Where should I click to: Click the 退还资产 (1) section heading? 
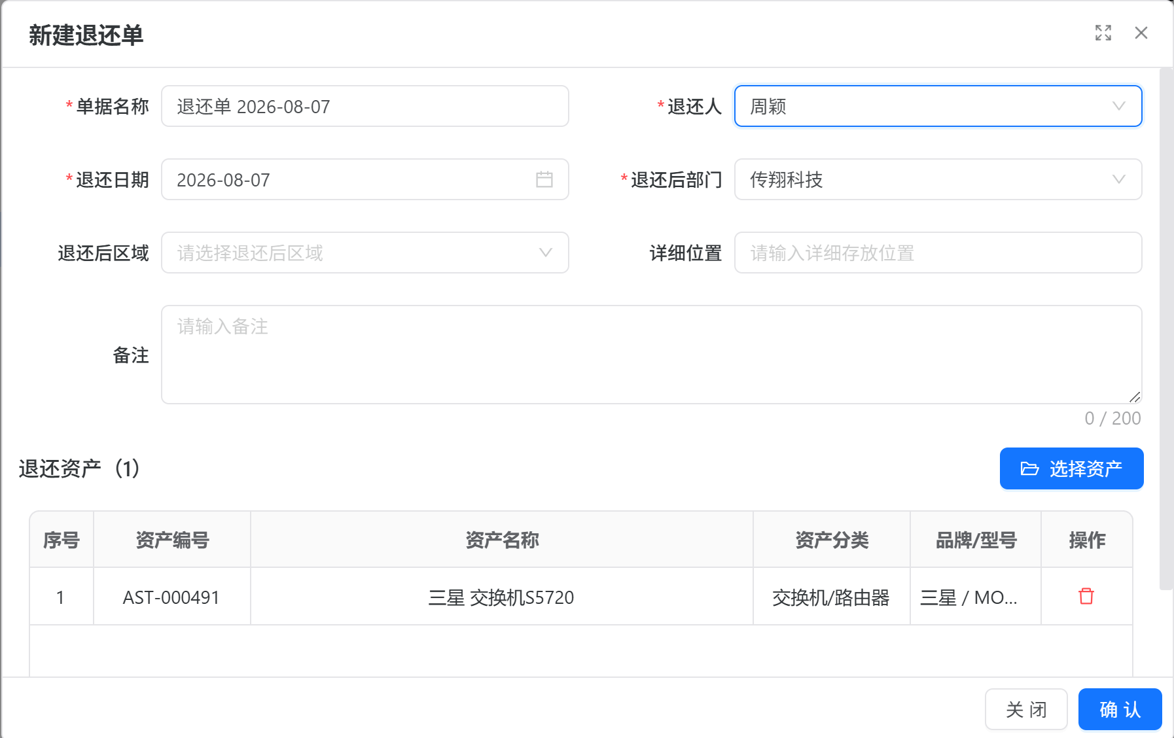(79, 468)
